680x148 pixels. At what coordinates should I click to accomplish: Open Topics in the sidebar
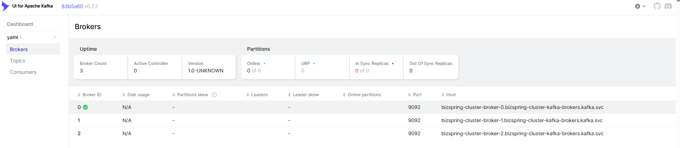[17, 61]
